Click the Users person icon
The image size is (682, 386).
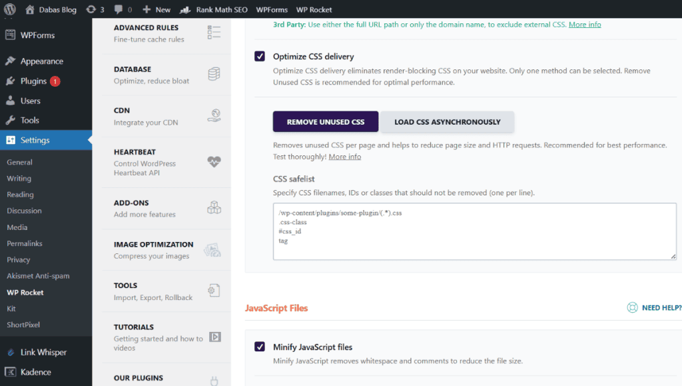pyautogui.click(x=11, y=101)
